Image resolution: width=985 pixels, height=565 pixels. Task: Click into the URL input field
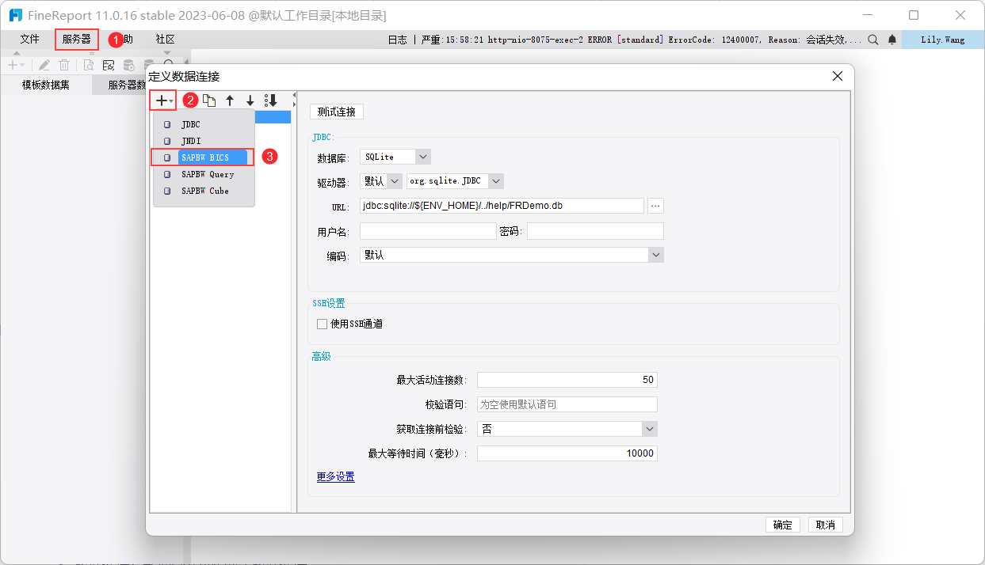click(502, 206)
